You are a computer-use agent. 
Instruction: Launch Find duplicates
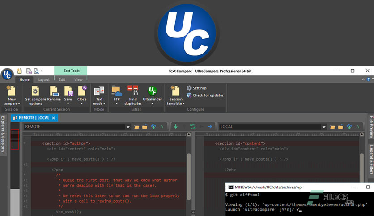pyautogui.click(x=133, y=96)
